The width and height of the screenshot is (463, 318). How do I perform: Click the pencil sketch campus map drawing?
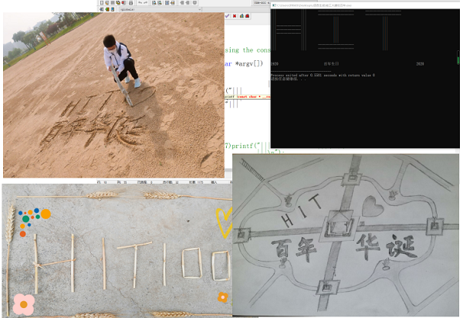click(x=346, y=235)
